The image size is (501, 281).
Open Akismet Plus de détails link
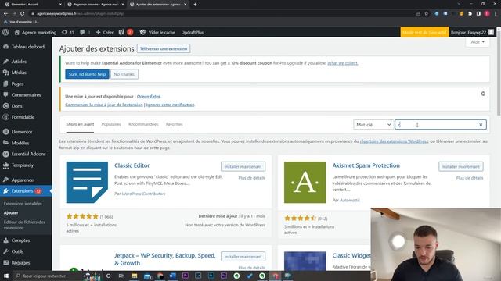(470, 178)
